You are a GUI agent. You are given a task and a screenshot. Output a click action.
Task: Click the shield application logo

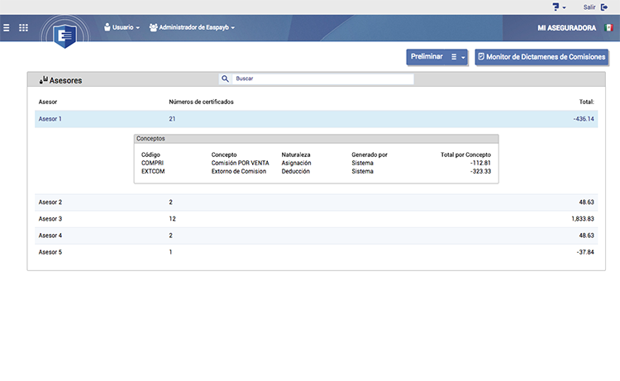(64, 36)
